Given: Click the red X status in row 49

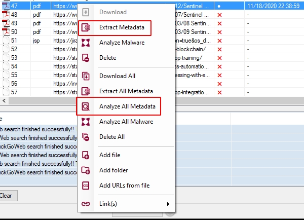Looking at the screenshot, I should point(219,23).
